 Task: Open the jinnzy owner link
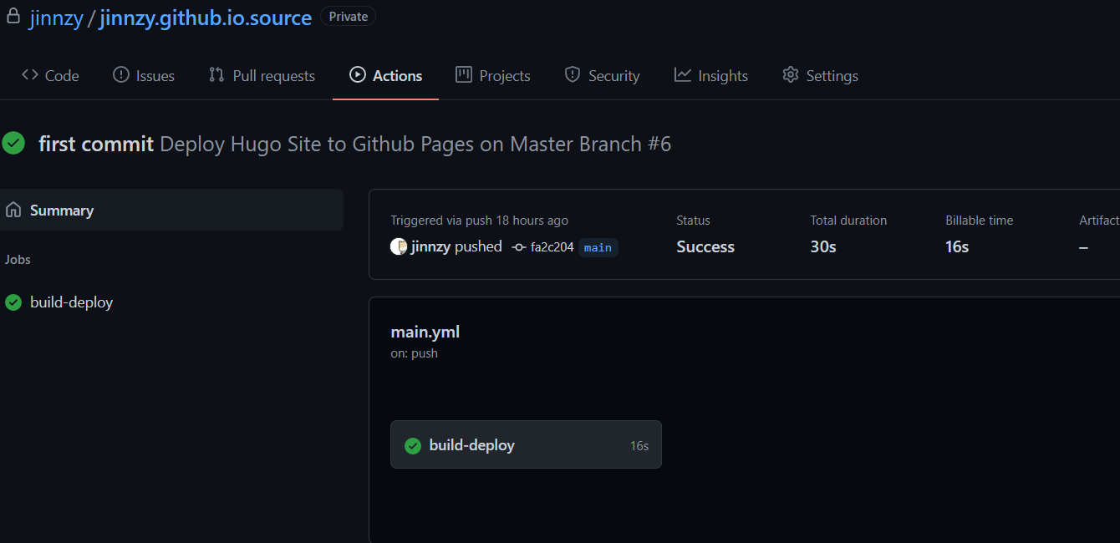click(56, 18)
